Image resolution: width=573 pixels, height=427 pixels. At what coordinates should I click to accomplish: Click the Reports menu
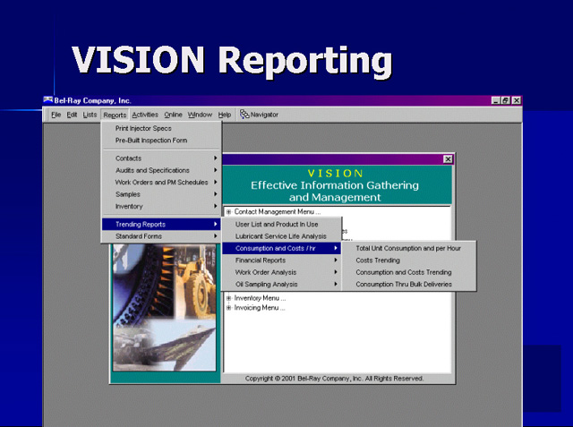115,115
